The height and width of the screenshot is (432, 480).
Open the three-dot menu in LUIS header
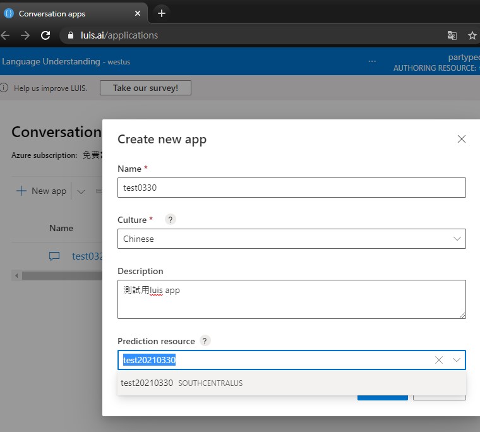pos(372,61)
